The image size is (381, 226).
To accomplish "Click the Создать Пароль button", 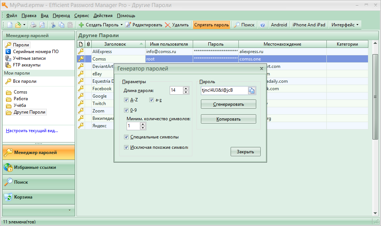I will (x=98, y=25).
